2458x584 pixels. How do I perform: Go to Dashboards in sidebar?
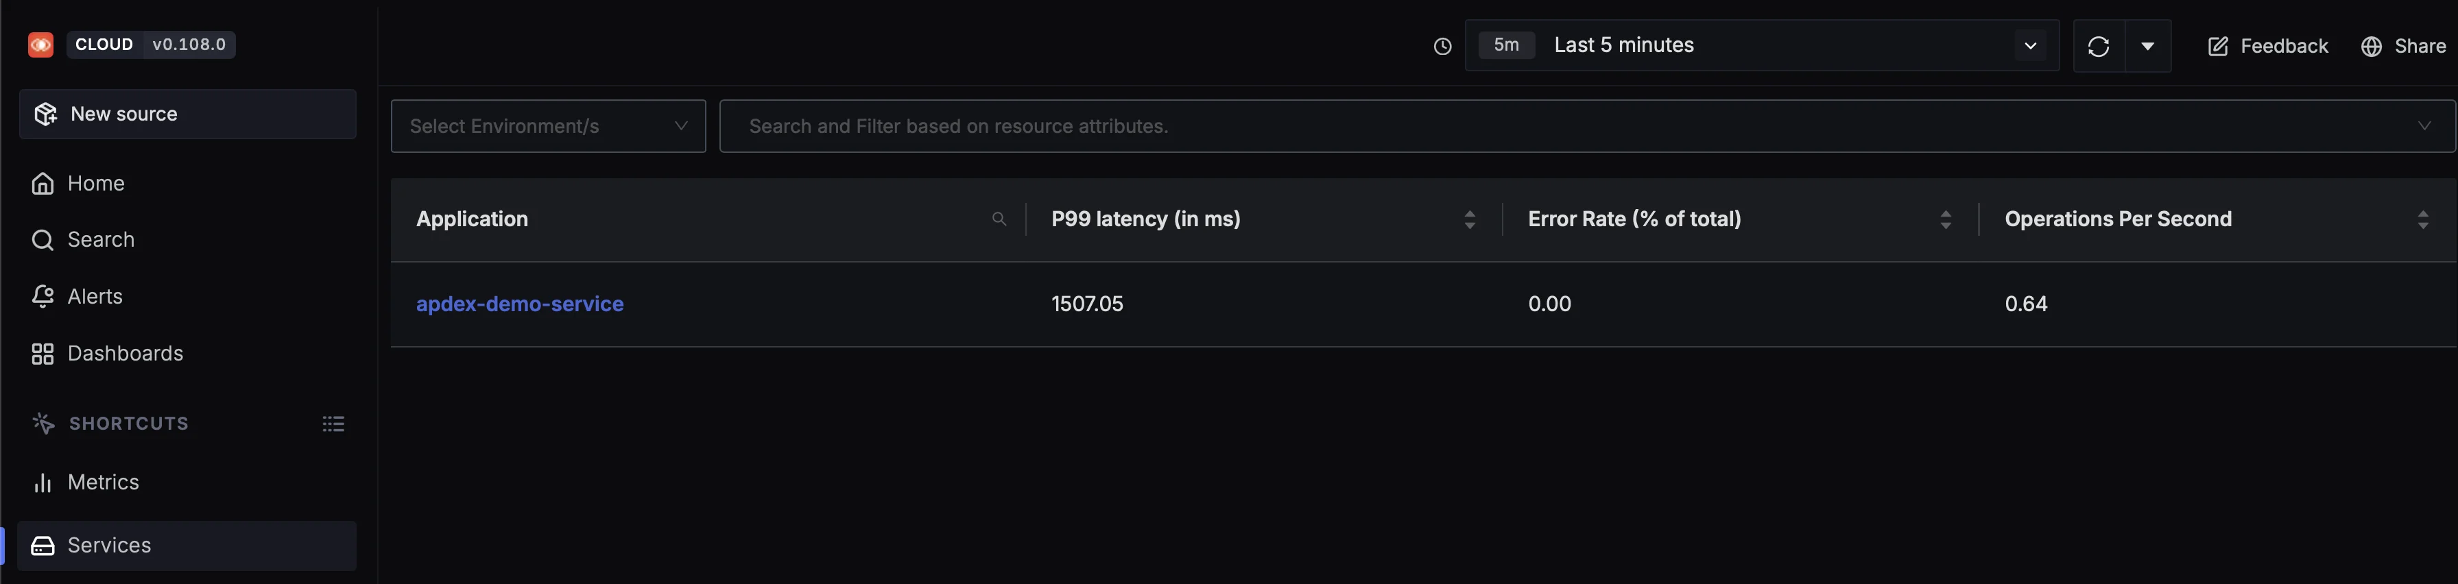pos(124,354)
